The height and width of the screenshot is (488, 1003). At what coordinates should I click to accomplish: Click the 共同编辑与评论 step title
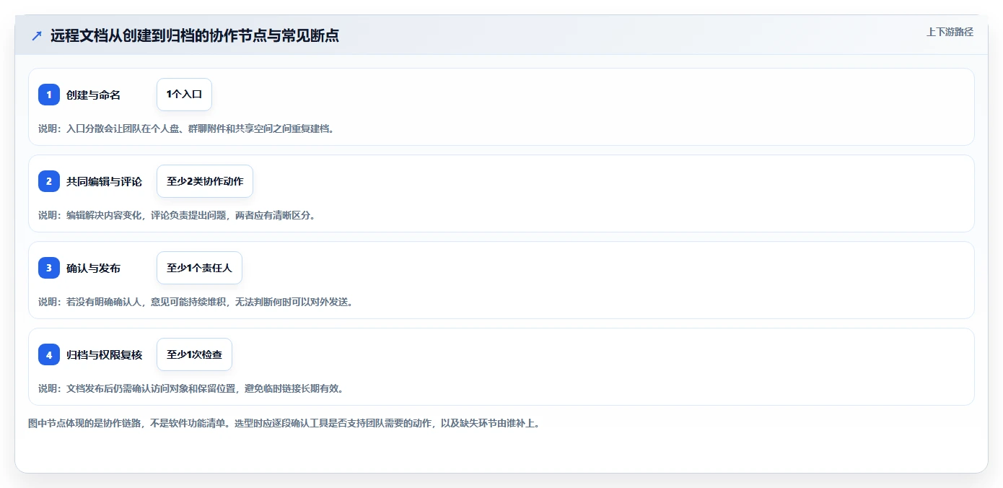[x=104, y=181]
